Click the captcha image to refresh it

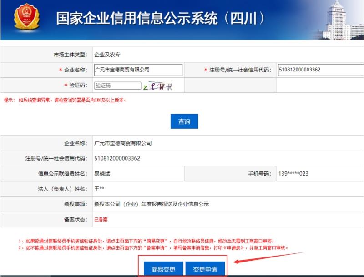pyautogui.click(x=157, y=86)
